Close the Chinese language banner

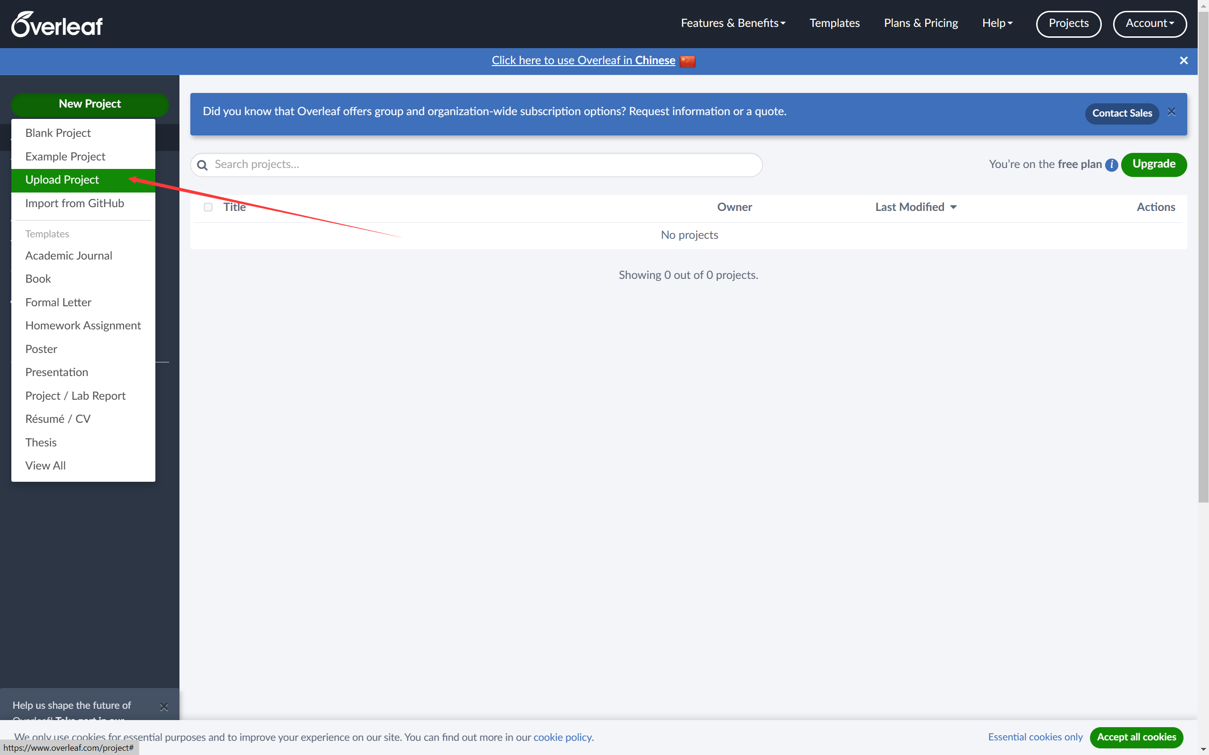coord(1183,61)
